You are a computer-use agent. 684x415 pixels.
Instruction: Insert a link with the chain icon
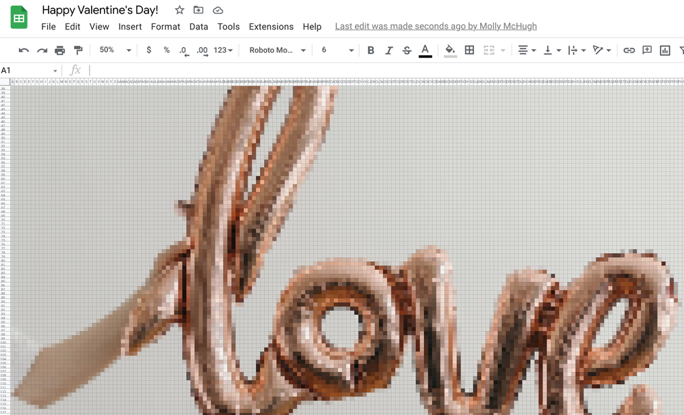pyautogui.click(x=629, y=51)
